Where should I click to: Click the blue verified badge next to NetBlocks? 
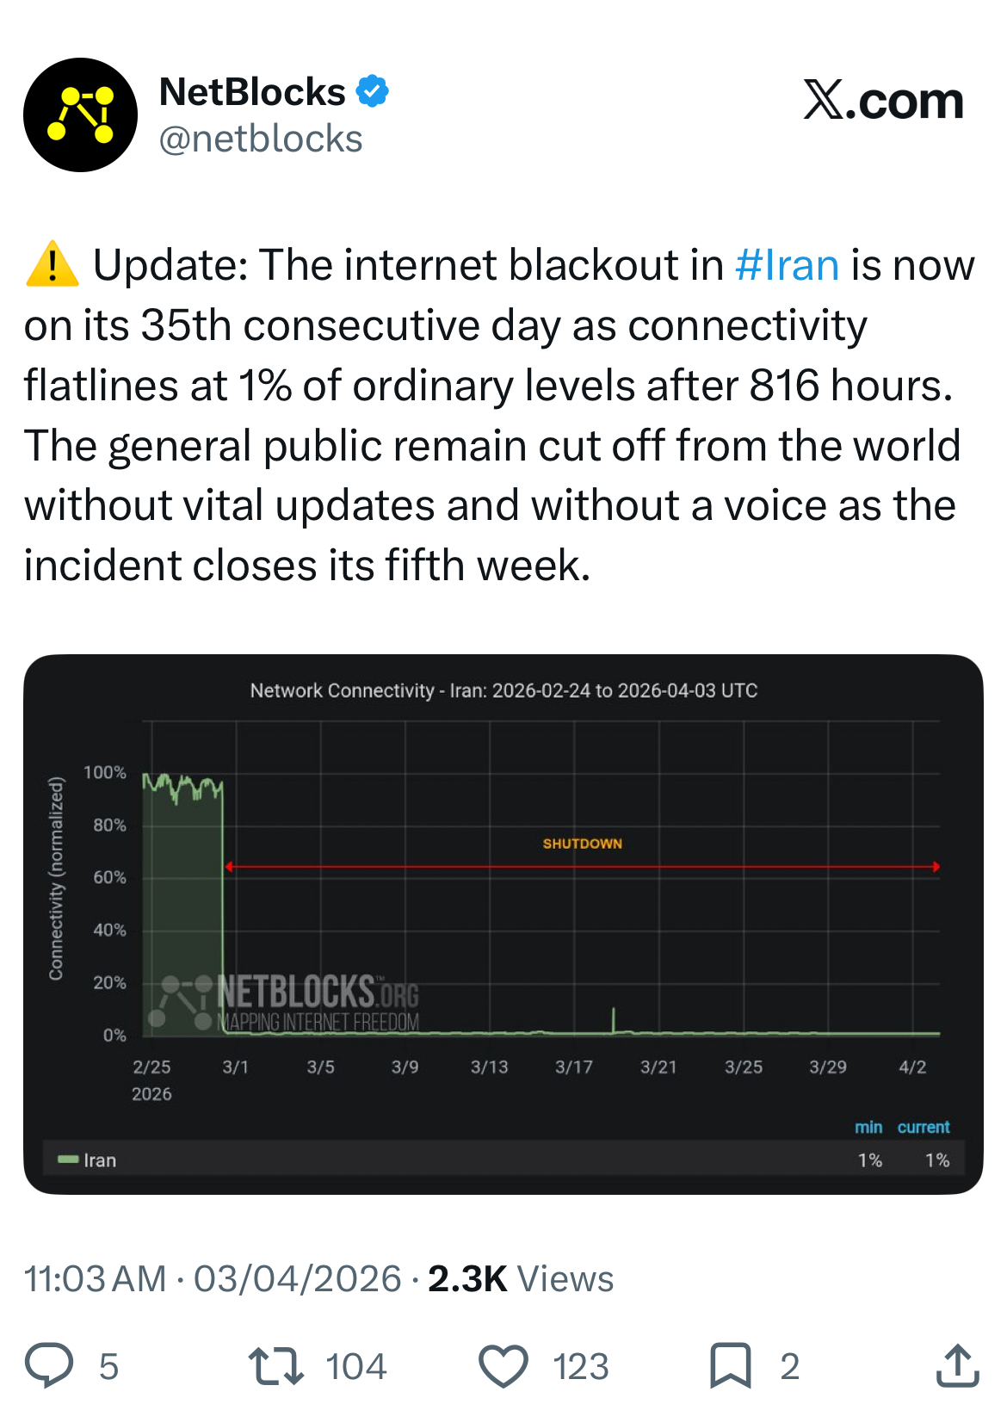[374, 89]
